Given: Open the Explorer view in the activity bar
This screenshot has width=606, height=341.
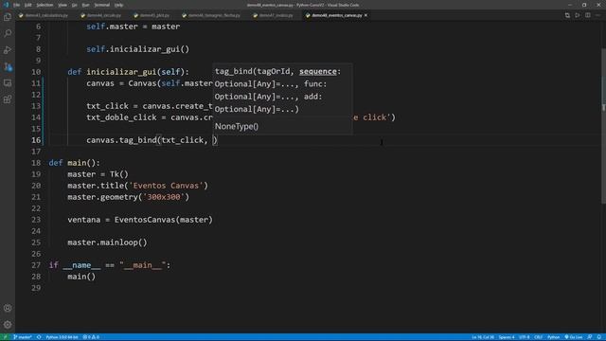Looking at the screenshot, I should click(x=8, y=17).
